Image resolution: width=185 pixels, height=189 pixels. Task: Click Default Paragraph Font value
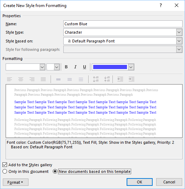point(93,41)
